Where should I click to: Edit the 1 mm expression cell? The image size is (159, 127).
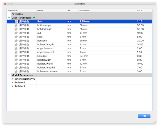coord(107,52)
